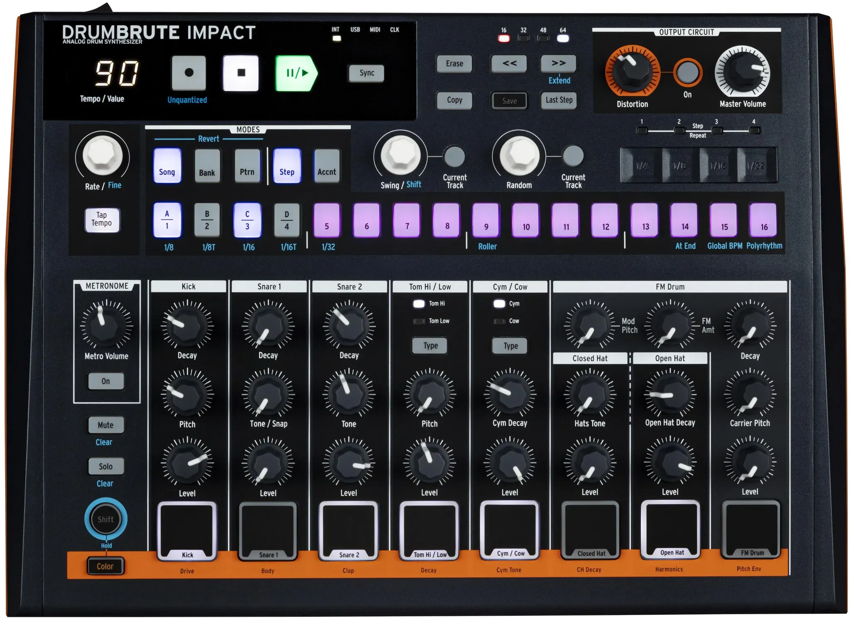Trigger the Closed Hat pad

(590, 530)
